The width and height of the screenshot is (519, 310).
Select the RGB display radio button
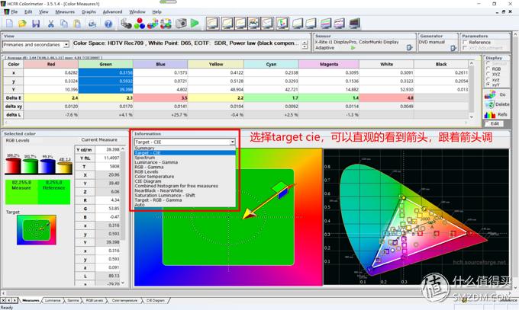click(487, 69)
